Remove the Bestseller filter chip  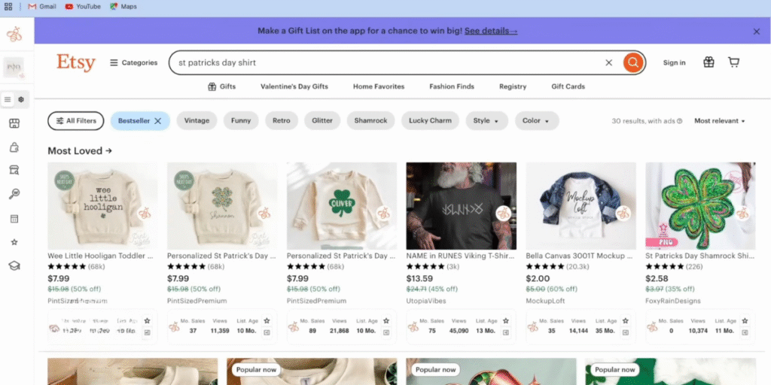click(x=158, y=121)
